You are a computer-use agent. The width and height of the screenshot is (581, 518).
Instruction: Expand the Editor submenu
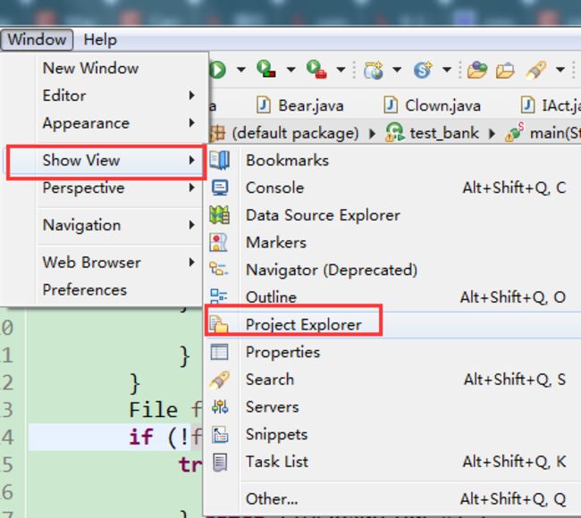pyautogui.click(x=191, y=96)
